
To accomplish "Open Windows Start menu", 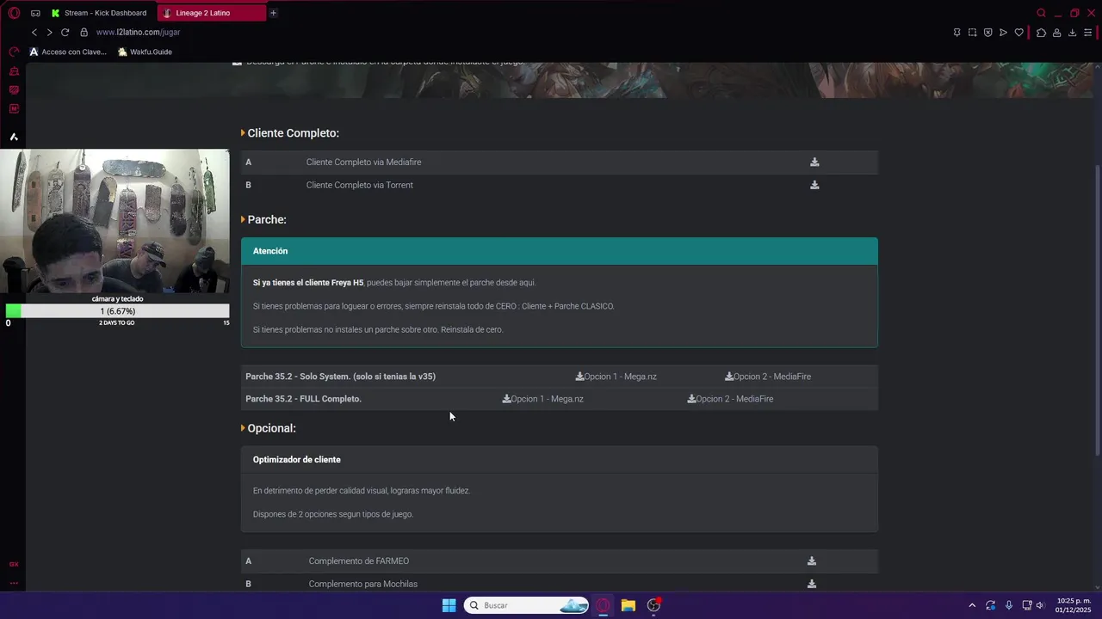I will [x=449, y=605].
